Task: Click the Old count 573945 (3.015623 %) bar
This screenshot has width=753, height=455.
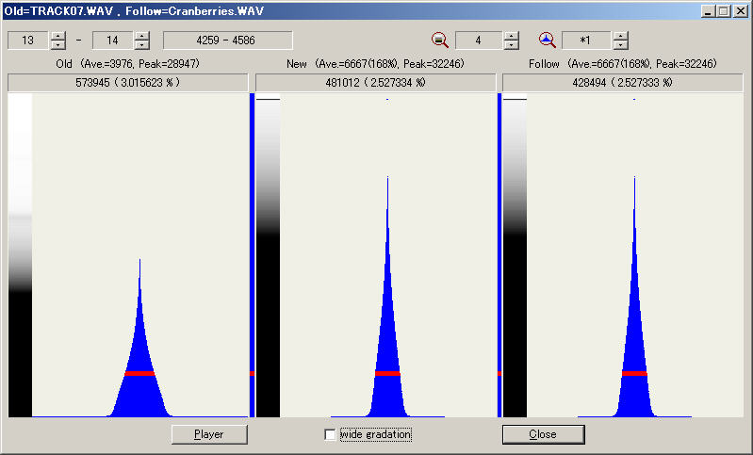Action: click(128, 83)
